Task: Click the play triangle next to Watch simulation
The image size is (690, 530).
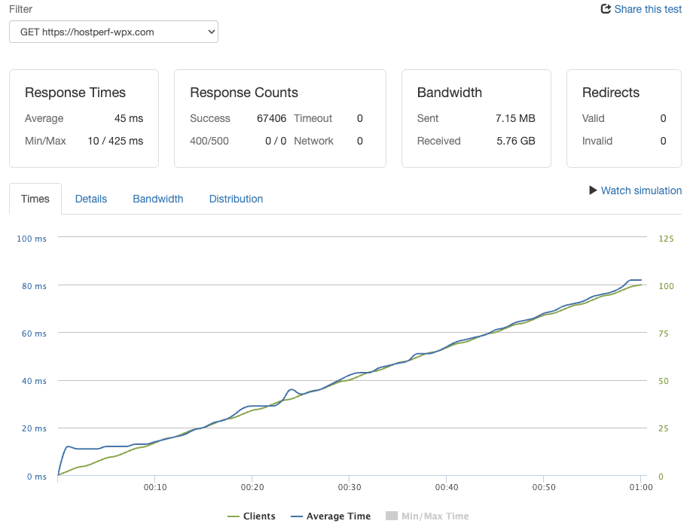Action: click(x=593, y=190)
